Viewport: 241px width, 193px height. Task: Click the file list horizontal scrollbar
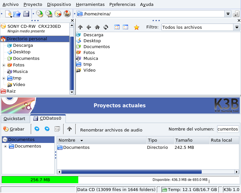click(131, 172)
